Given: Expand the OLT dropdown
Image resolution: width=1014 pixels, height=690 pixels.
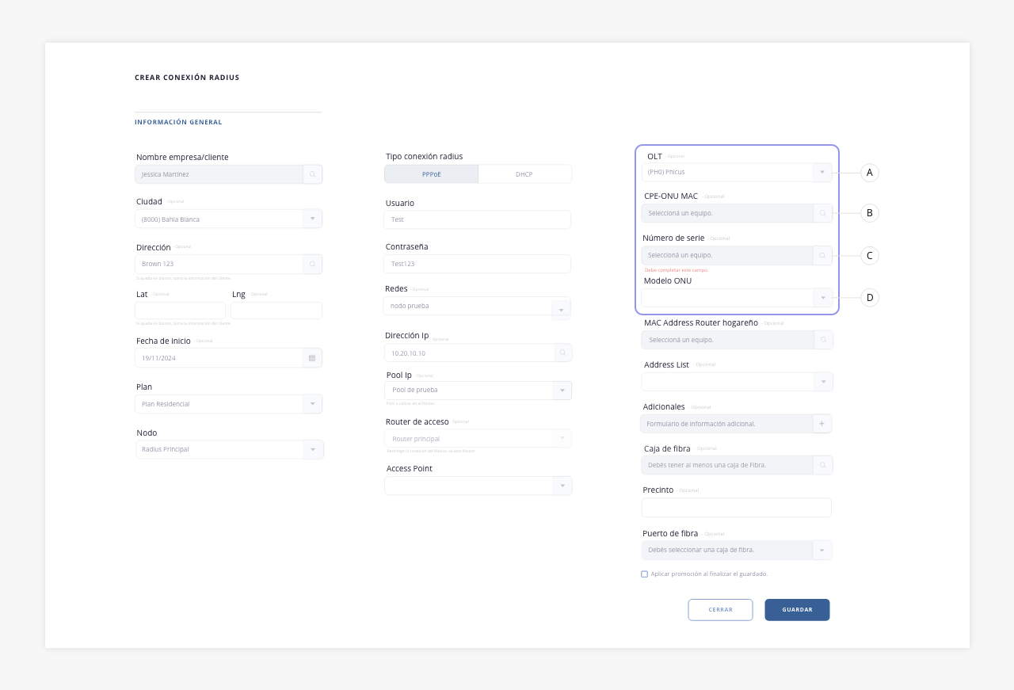Looking at the screenshot, I should pyautogui.click(x=822, y=172).
